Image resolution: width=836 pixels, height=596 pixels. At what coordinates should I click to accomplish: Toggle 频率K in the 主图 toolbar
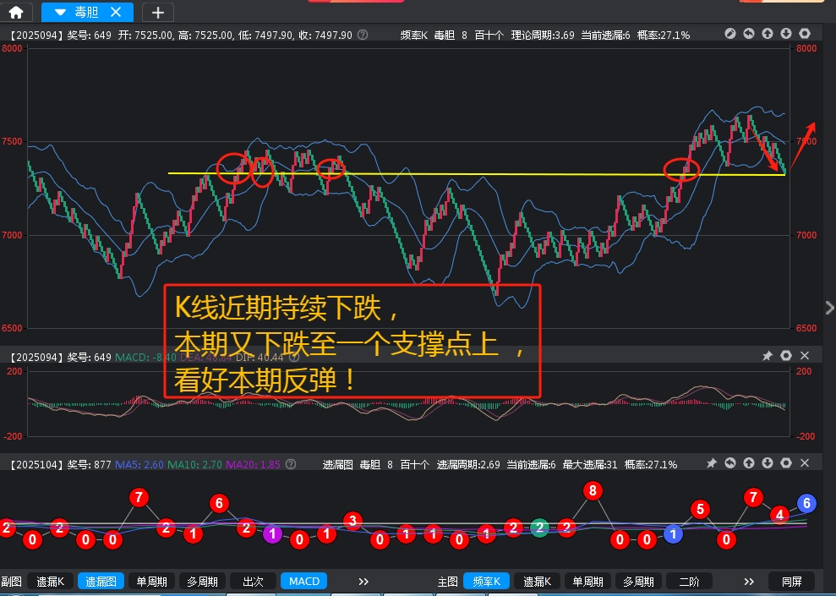pos(486,581)
